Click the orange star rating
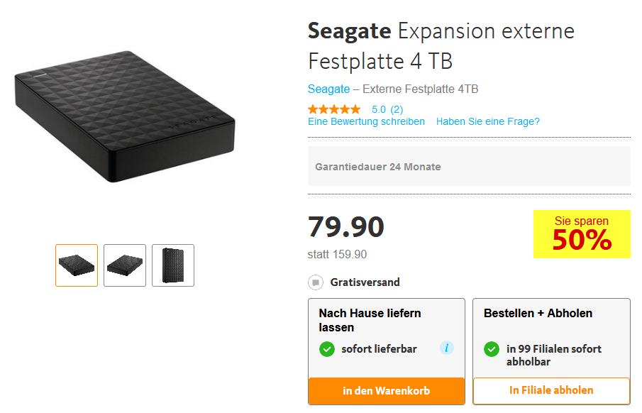 [x=334, y=109]
